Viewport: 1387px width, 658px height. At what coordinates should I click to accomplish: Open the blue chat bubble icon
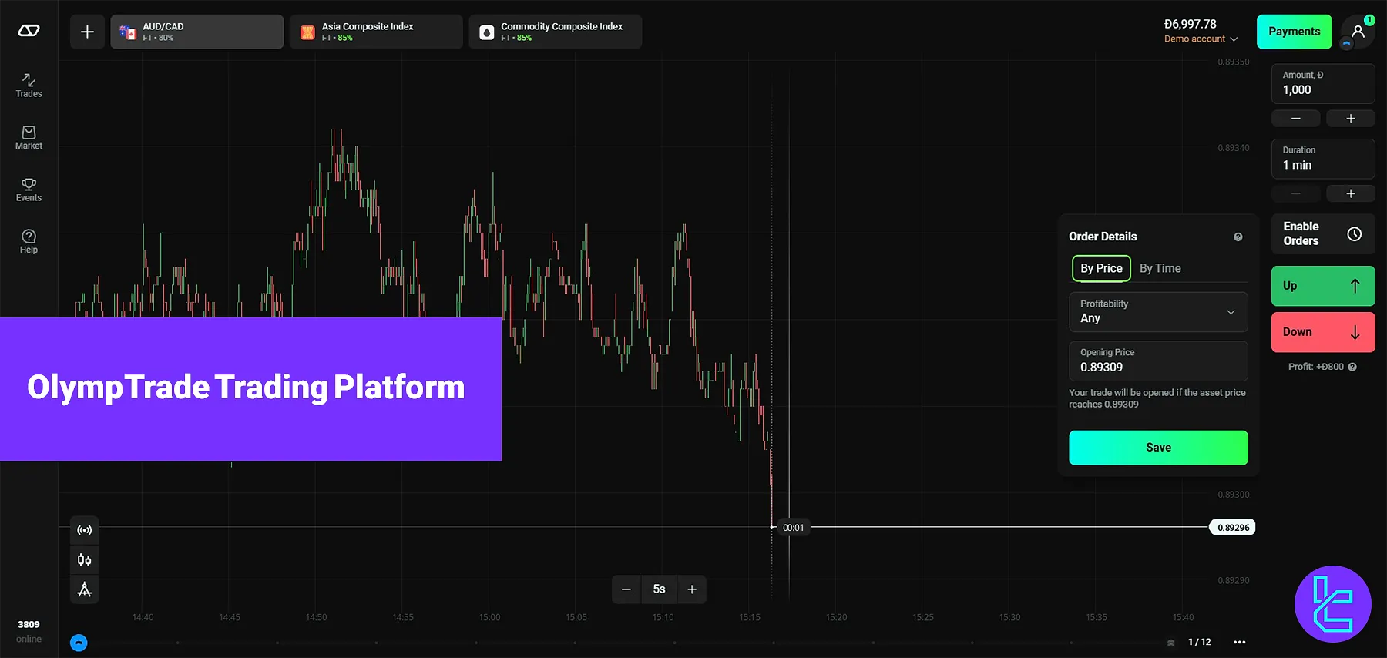(79, 643)
